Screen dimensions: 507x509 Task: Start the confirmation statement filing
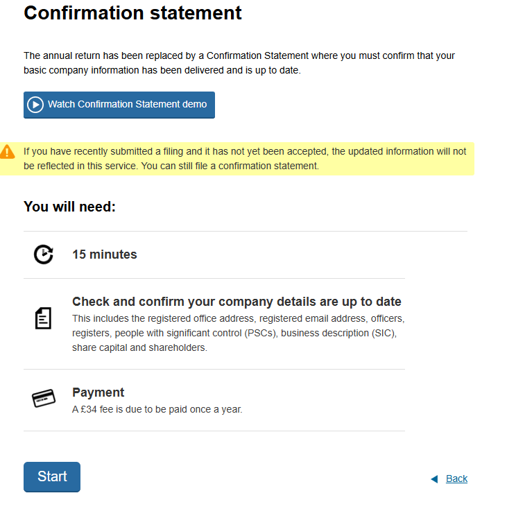(52, 477)
